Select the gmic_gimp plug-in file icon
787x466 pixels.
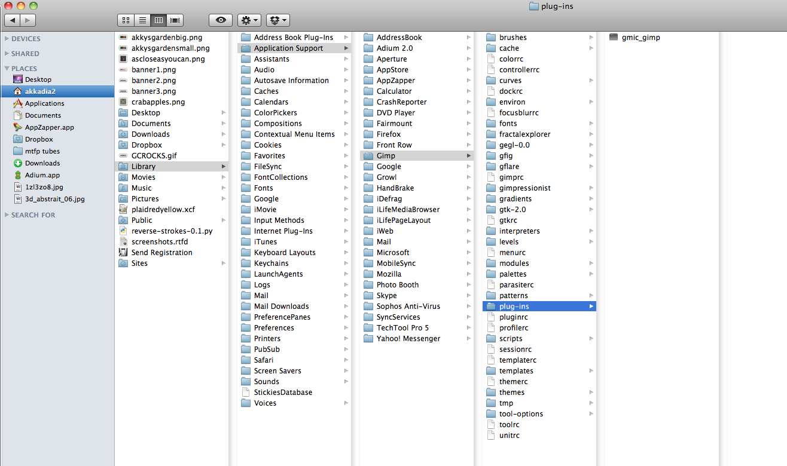pyautogui.click(x=613, y=38)
